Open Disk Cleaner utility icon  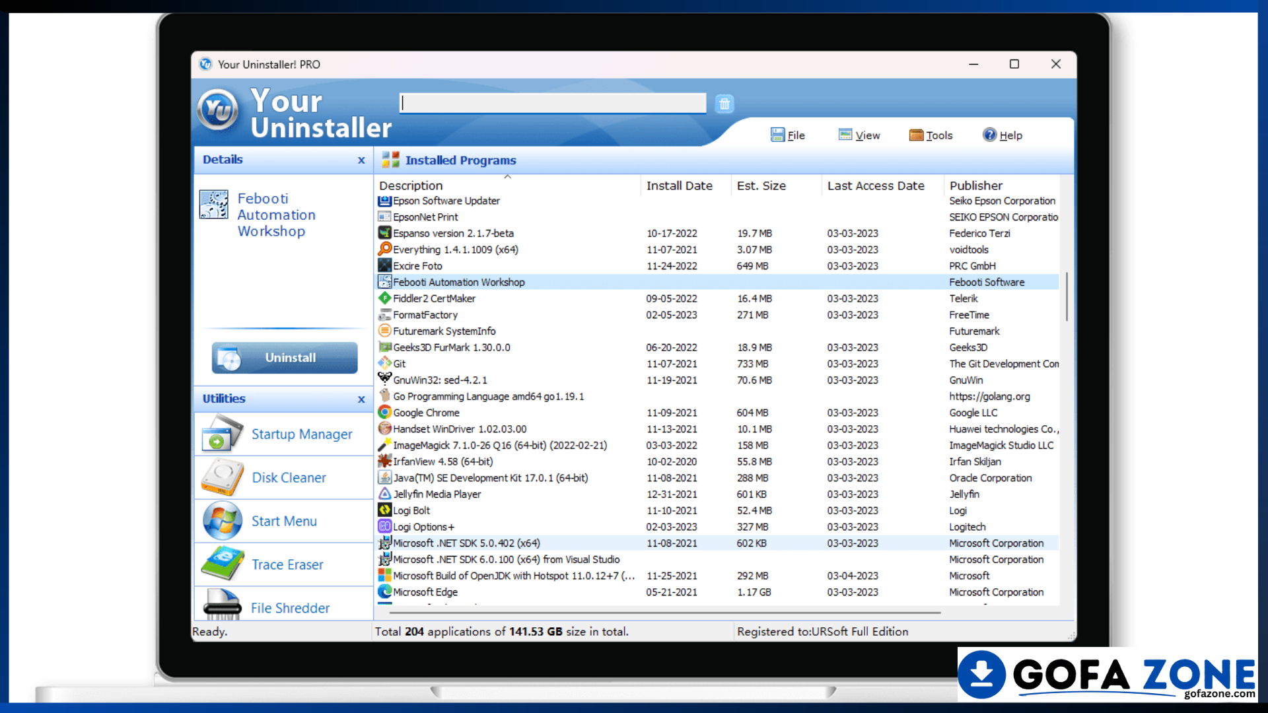(222, 477)
